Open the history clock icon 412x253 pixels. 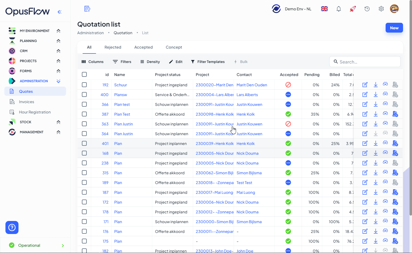[x=367, y=9]
